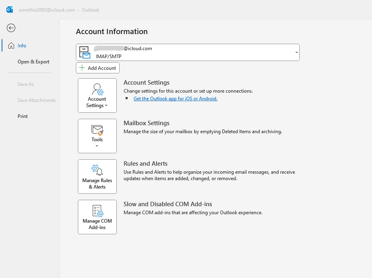372x278 pixels.
Task: Click the Manage COM Add-ins list-gear icon
Action: pyautogui.click(x=98, y=211)
